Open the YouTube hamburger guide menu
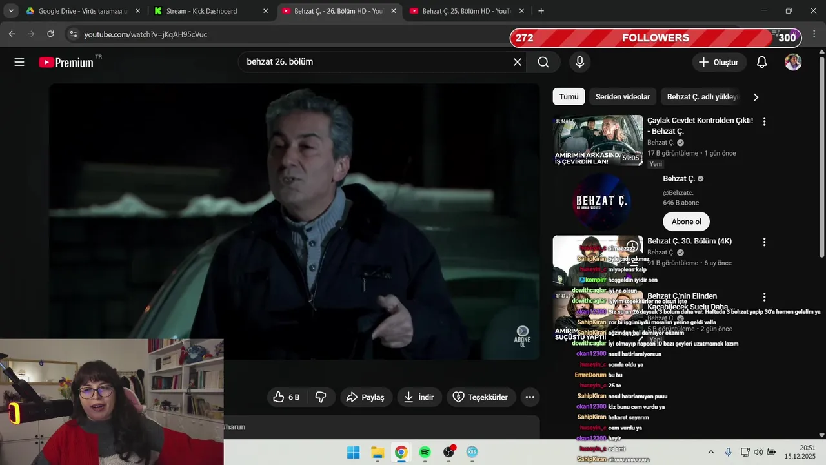The height and width of the screenshot is (465, 826). coord(19,62)
